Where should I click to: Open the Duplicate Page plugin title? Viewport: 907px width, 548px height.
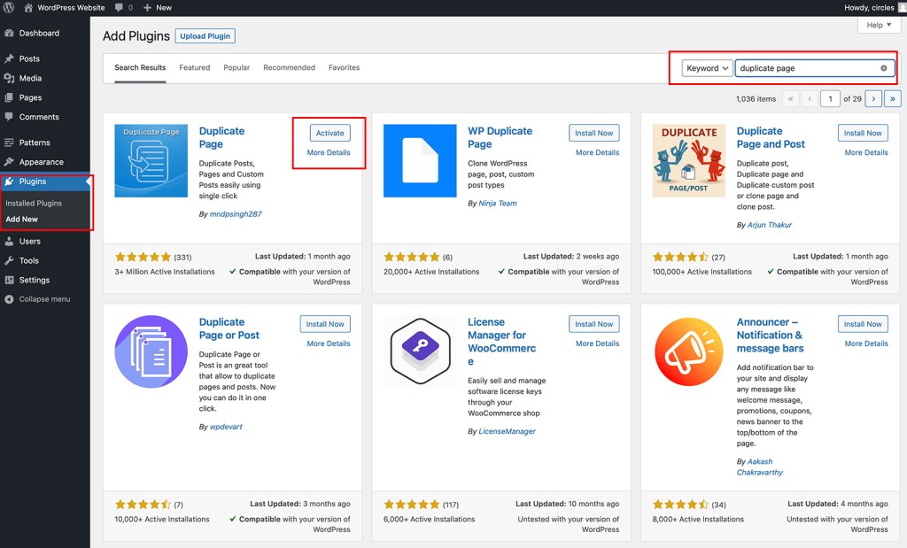[x=221, y=137]
